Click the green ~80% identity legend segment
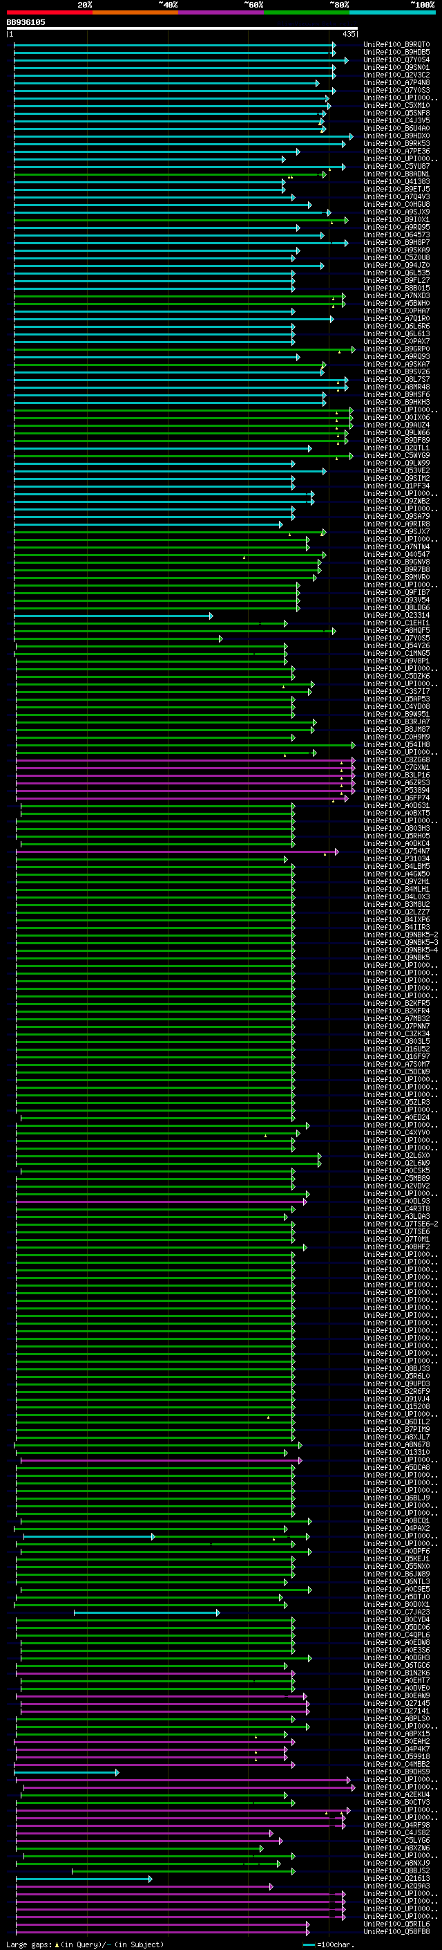Viewport: 442px width, 1950px height. pos(307,12)
